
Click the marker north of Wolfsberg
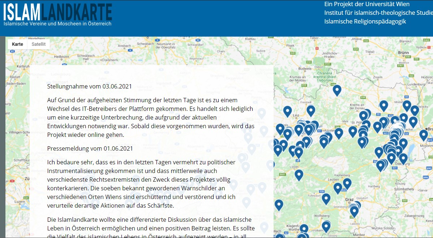click(326, 198)
